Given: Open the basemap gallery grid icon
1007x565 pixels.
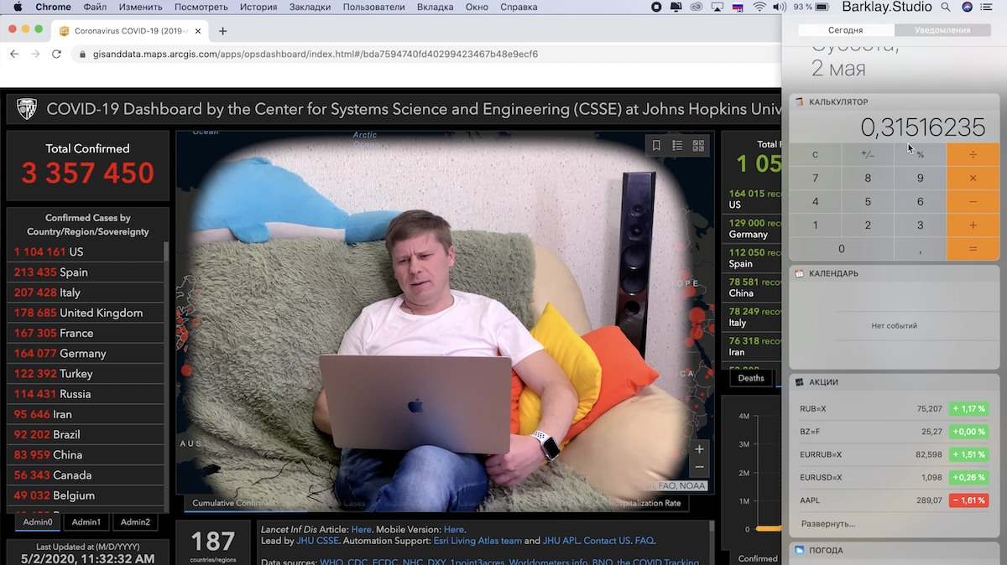Looking at the screenshot, I should (x=698, y=145).
